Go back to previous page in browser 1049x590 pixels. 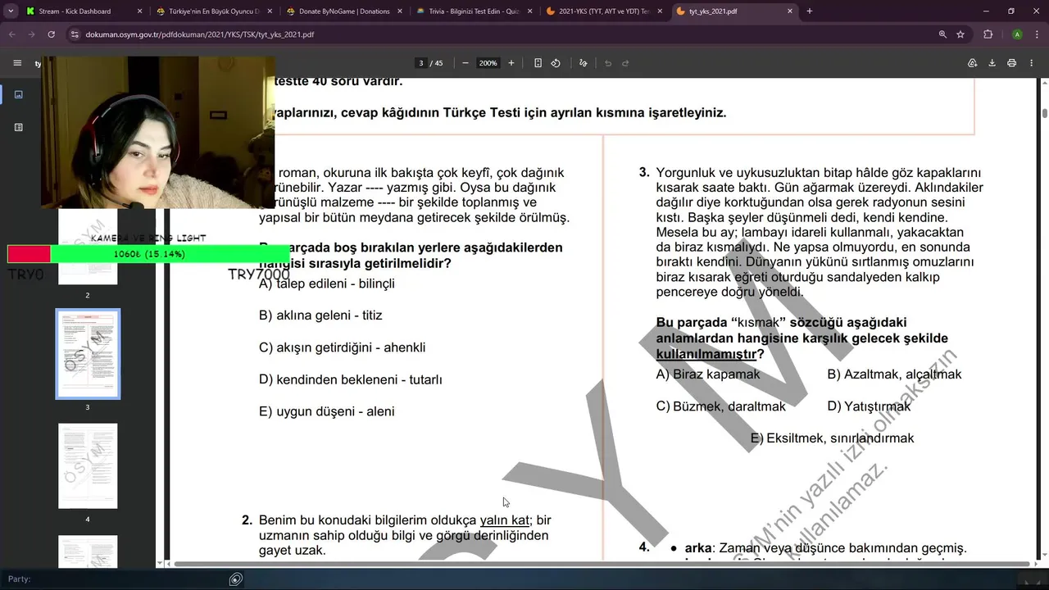[x=12, y=34]
